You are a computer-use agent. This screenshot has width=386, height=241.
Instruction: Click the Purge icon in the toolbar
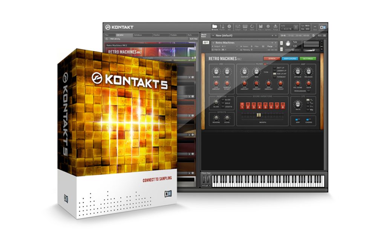tap(275, 26)
